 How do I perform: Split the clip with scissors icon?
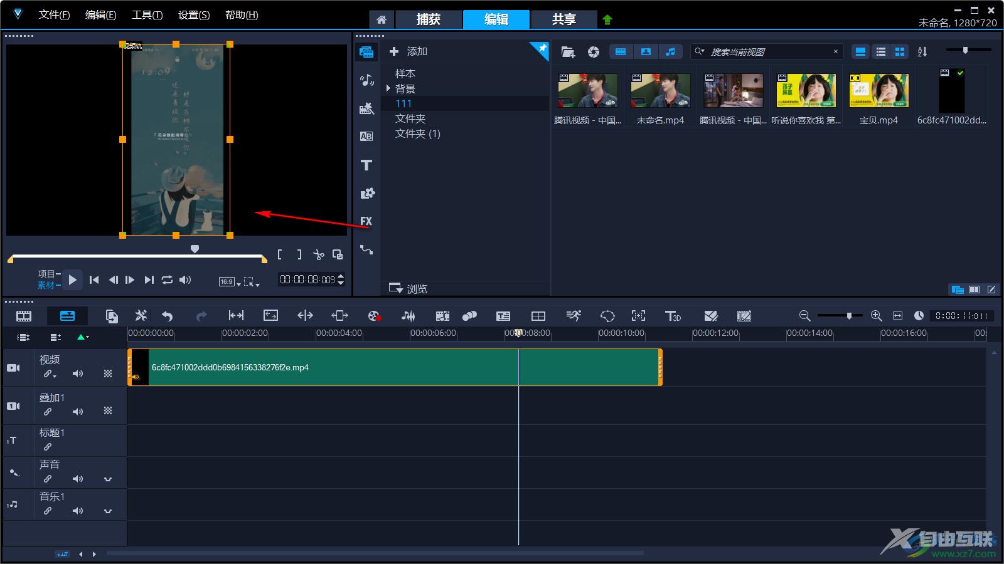click(x=319, y=254)
